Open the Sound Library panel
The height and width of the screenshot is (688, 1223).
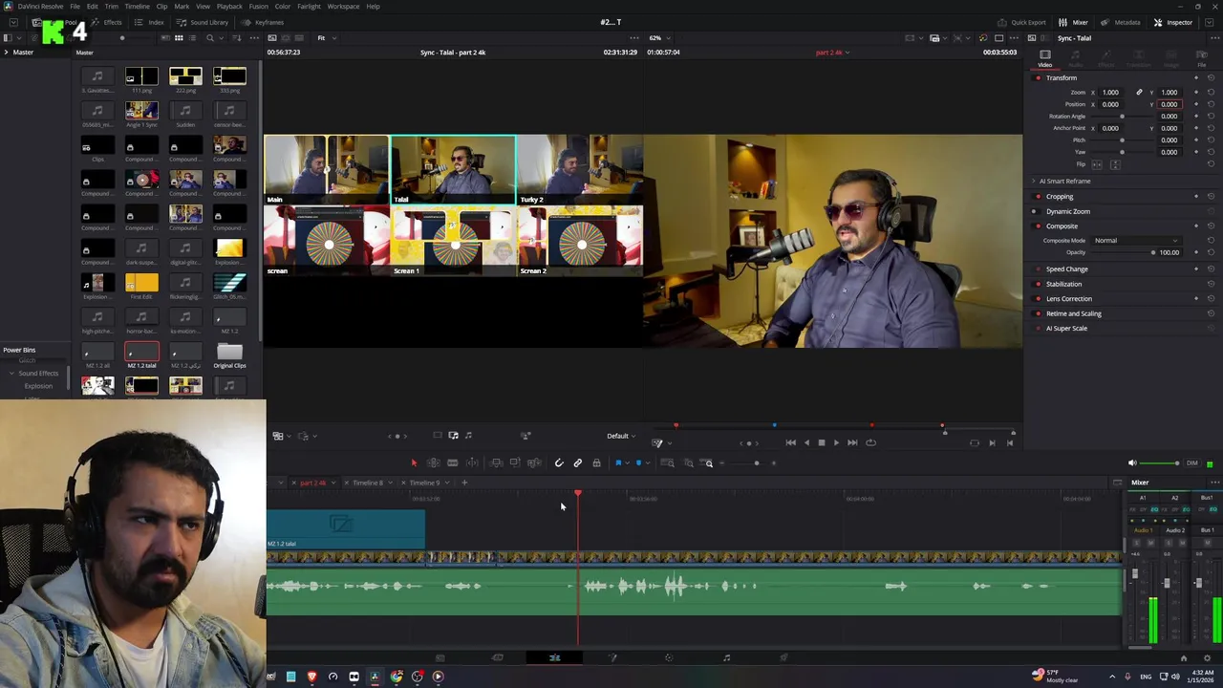(x=204, y=22)
